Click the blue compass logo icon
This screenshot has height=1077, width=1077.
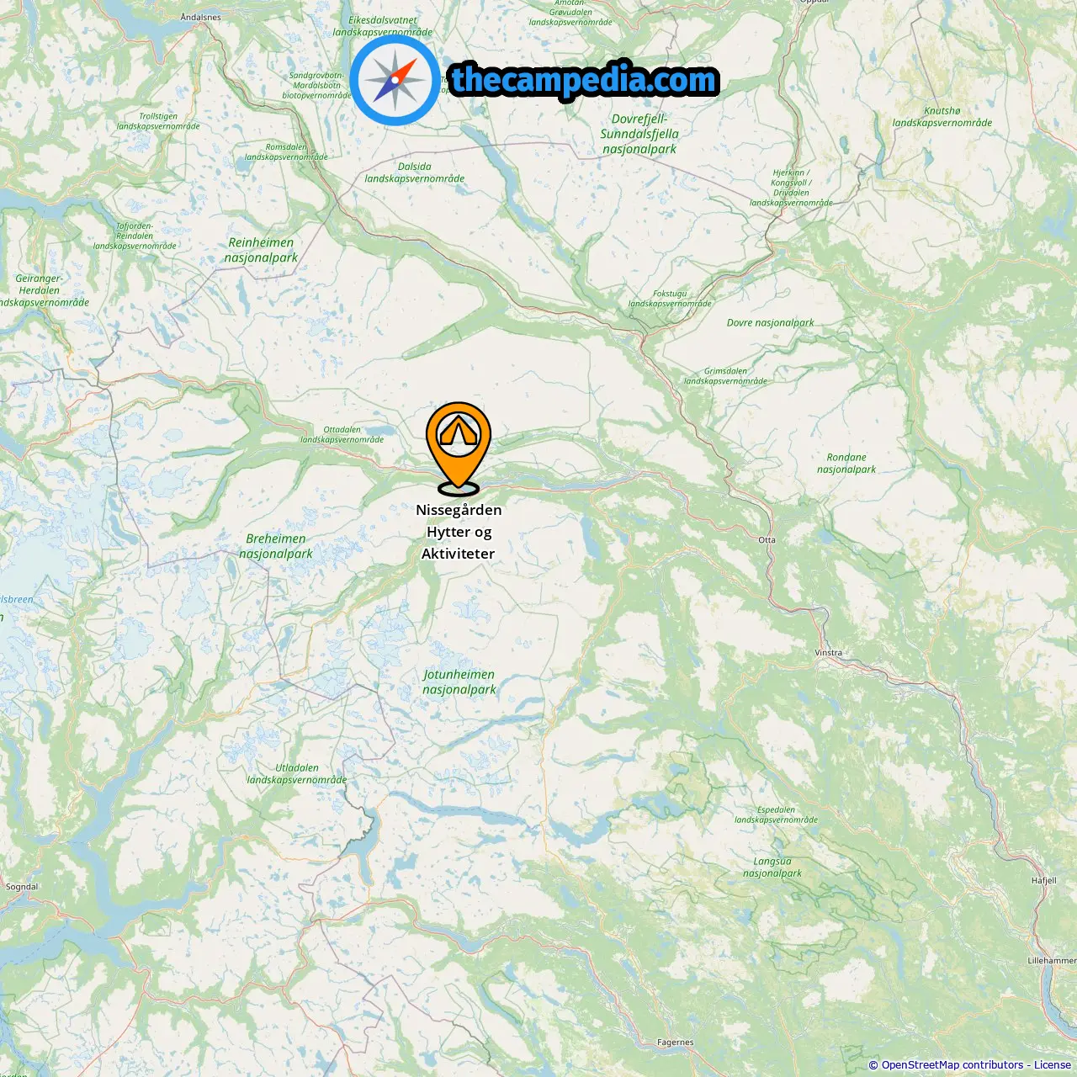[395, 80]
